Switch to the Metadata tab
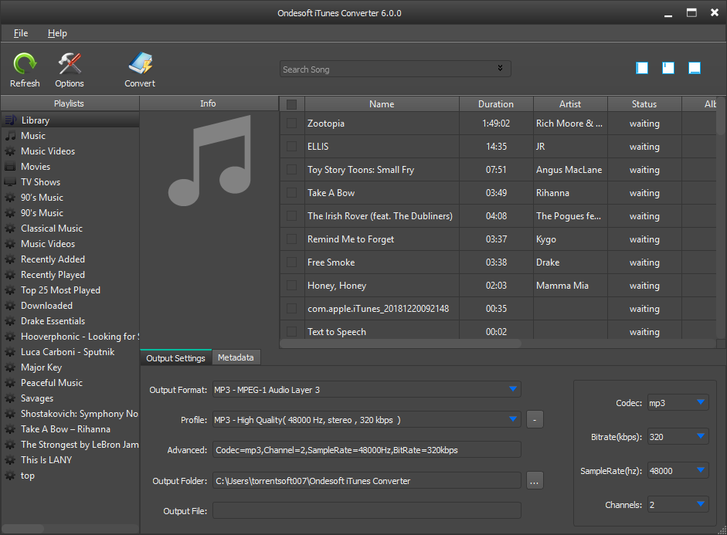This screenshot has width=727, height=535. pyautogui.click(x=236, y=357)
